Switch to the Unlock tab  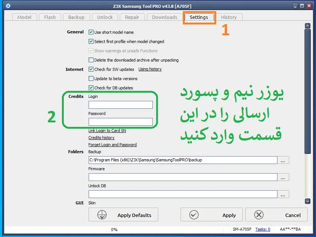coord(105,17)
